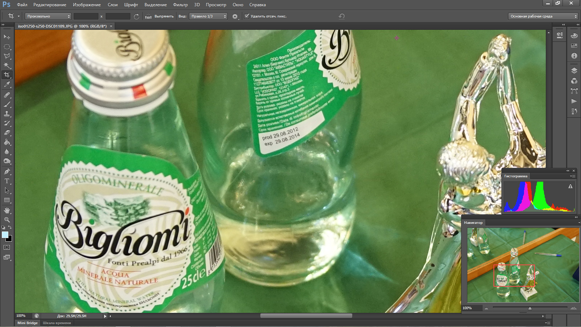The image size is (581, 327).
Task: Select the Pen tool
Action: click(x=7, y=171)
